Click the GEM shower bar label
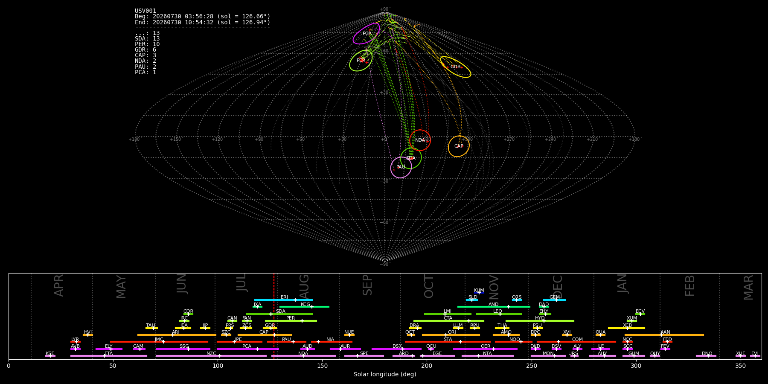 [555, 297]
